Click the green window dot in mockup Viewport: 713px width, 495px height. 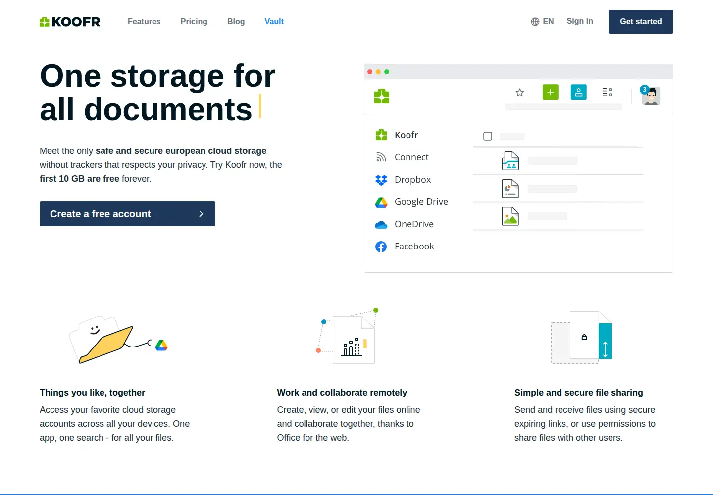(387, 72)
